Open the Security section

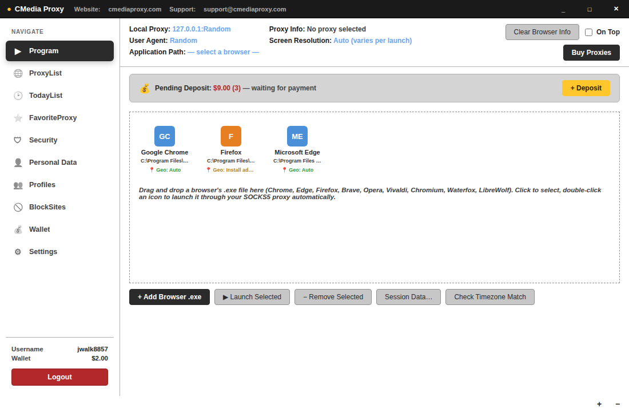(43, 140)
